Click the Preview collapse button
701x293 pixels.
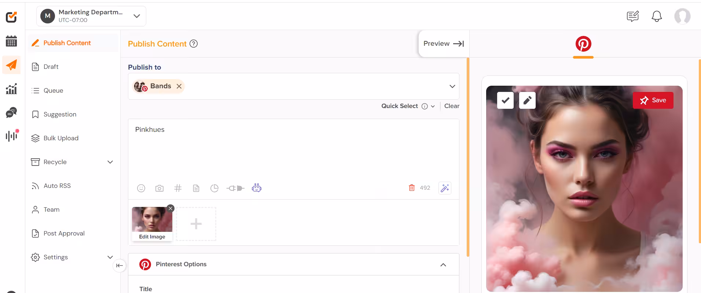443,44
